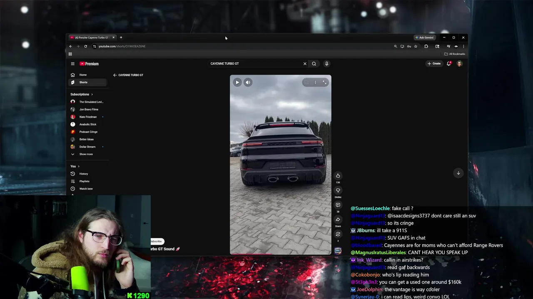Screen dimensions: 533x299
Task: Open the Short's more options menu
Action: (315, 82)
